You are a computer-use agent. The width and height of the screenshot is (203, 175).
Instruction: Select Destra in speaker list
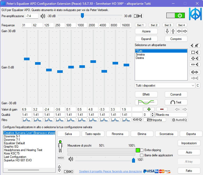coord(161,58)
